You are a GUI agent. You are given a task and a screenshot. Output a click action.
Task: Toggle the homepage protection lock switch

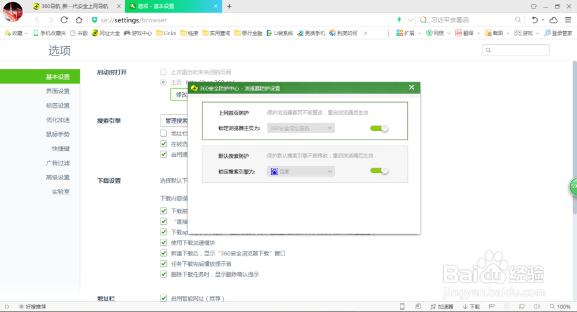pyautogui.click(x=380, y=129)
